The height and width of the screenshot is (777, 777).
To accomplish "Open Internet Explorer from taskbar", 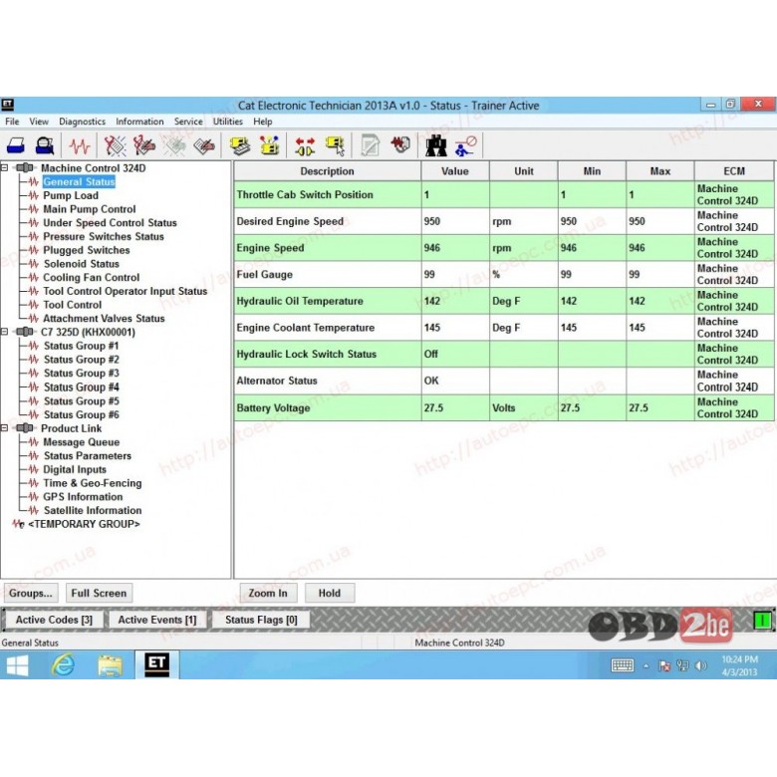I will (x=63, y=664).
